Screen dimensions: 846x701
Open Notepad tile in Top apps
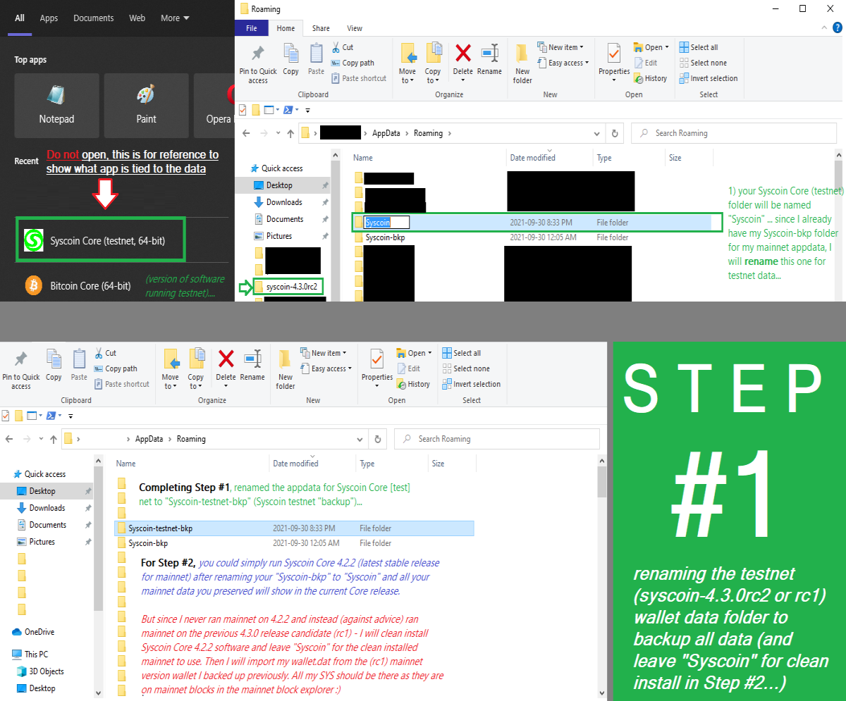click(56, 105)
